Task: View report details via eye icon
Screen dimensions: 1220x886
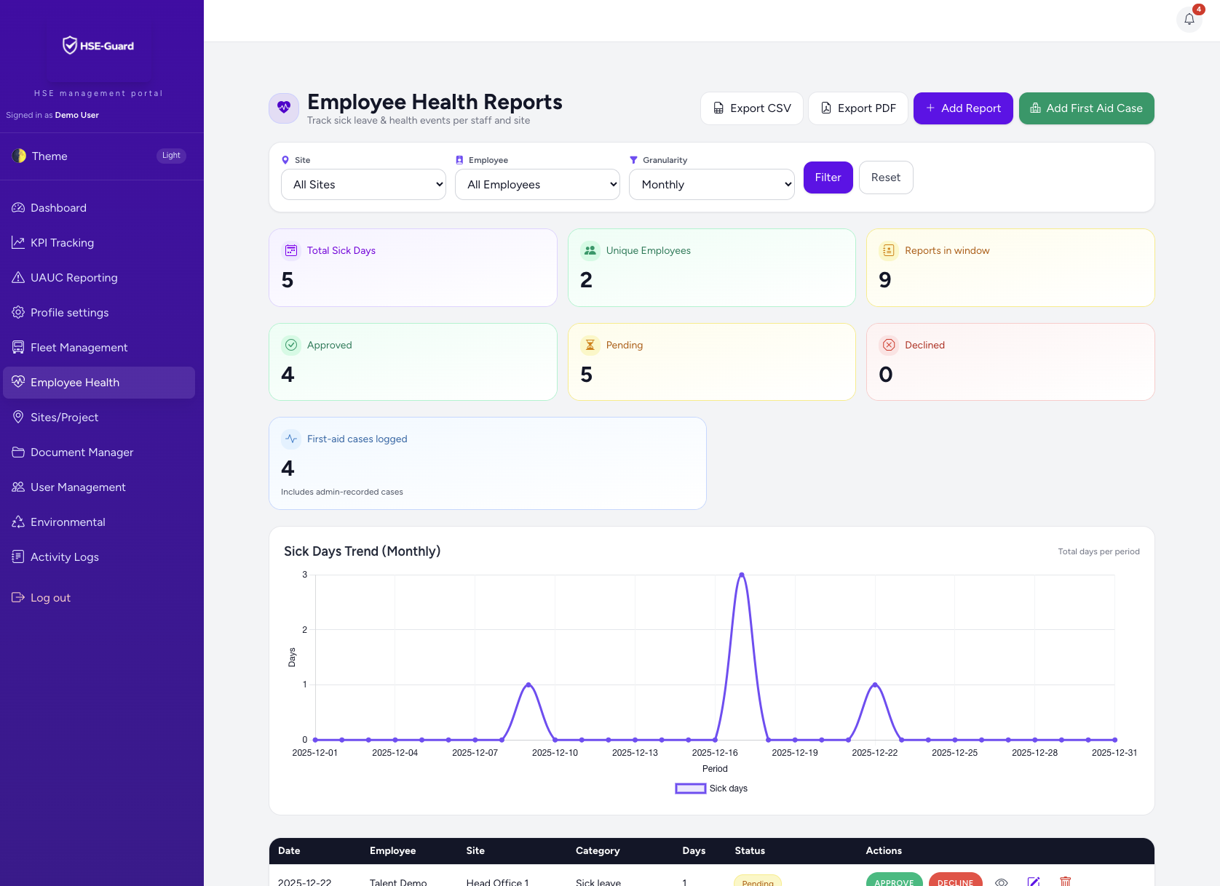Action: (x=1002, y=882)
